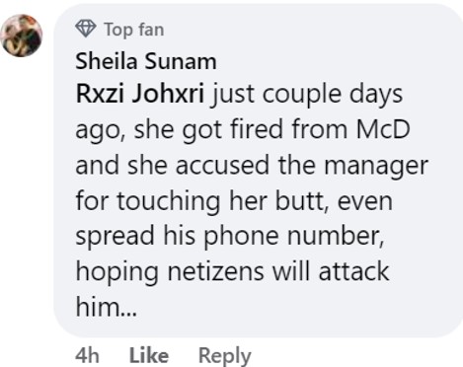Screen dimensions: 463x367
Task: Click the 'Reply' text under the comment
Action: click(x=225, y=356)
